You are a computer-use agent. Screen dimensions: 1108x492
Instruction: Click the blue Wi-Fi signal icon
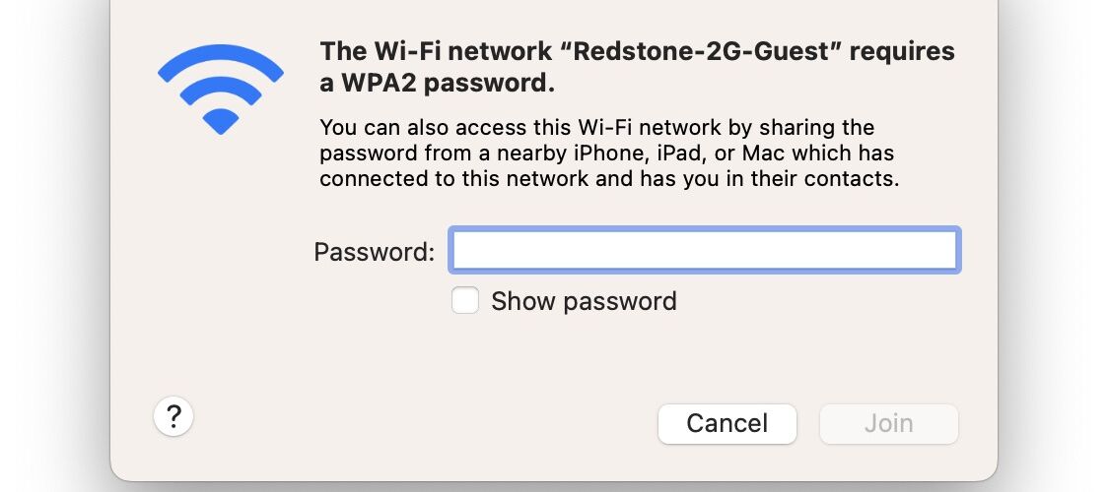221,90
